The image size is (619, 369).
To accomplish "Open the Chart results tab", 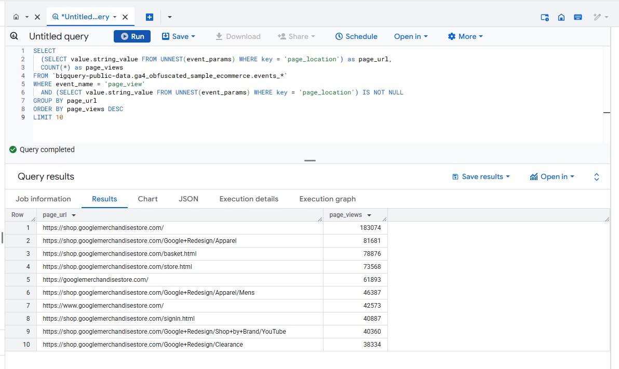I will (x=148, y=199).
